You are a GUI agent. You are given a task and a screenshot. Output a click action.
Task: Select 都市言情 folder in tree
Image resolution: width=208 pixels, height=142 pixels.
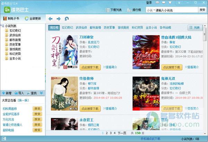coord(13,40)
